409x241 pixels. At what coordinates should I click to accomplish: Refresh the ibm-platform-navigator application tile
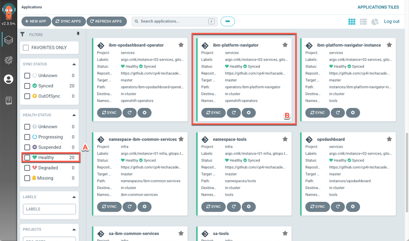coord(234,113)
